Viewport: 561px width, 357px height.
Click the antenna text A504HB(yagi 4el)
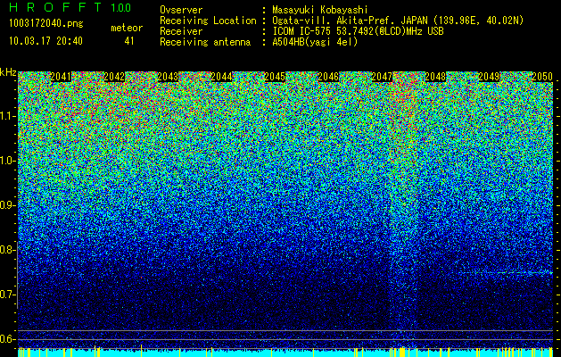coord(315,42)
